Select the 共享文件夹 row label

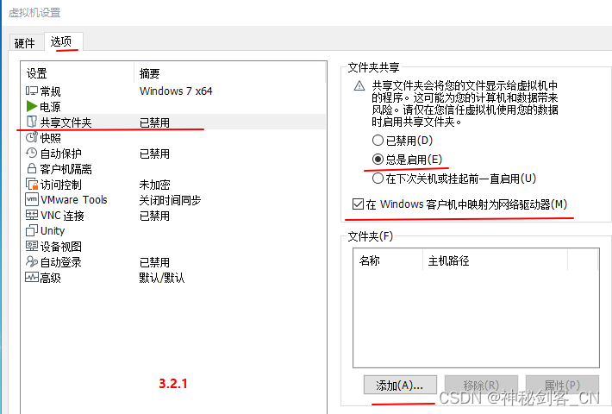click(66, 122)
